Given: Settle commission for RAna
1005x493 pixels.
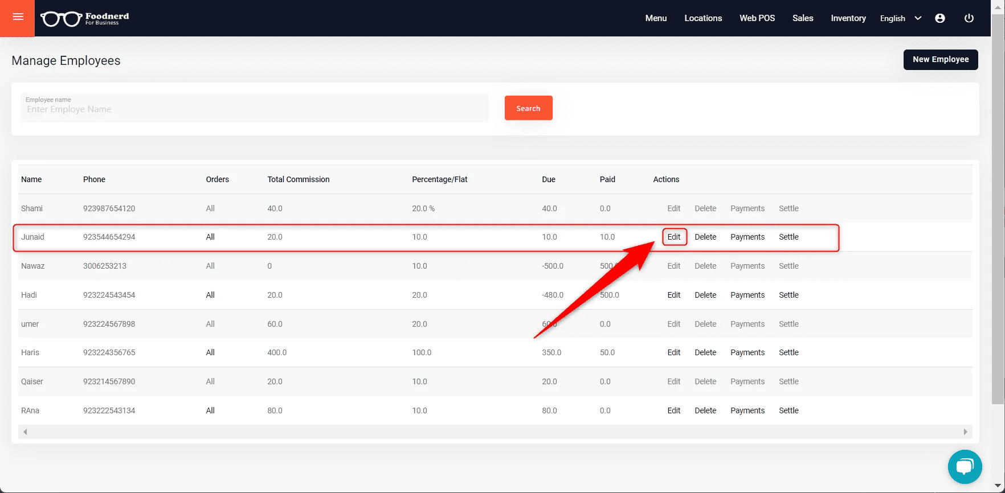Looking at the screenshot, I should 789,410.
